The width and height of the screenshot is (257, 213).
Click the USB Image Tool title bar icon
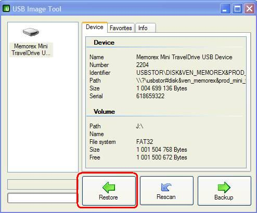[6, 8]
